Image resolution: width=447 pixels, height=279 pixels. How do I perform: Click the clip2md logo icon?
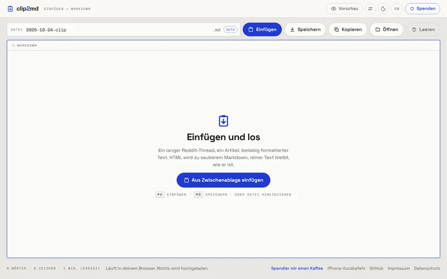(10, 9)
